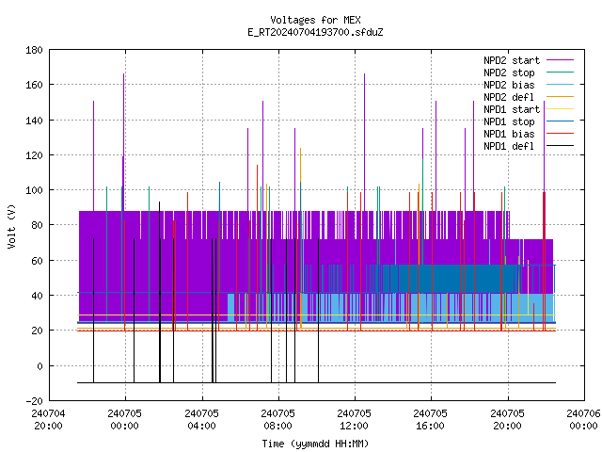This screenshot has width=602, height=452.
Task: Click the NPD2 bias light-blue legend line
Action: [x=560, y=85]
